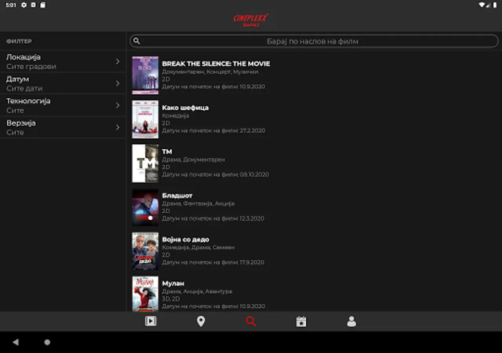Screen dimensions: 502x353
Task: Open Верзија filter label
Action: click(21, 123)
